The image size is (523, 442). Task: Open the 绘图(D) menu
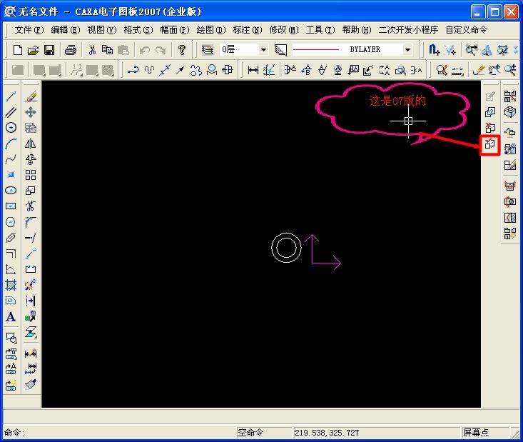[x=210, y=30]
